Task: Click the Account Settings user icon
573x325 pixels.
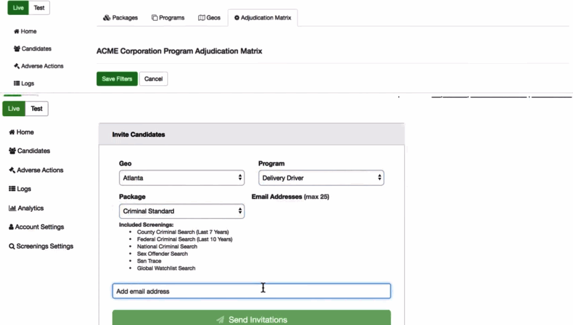Action: pyautogui.click(x=11, y=227)
